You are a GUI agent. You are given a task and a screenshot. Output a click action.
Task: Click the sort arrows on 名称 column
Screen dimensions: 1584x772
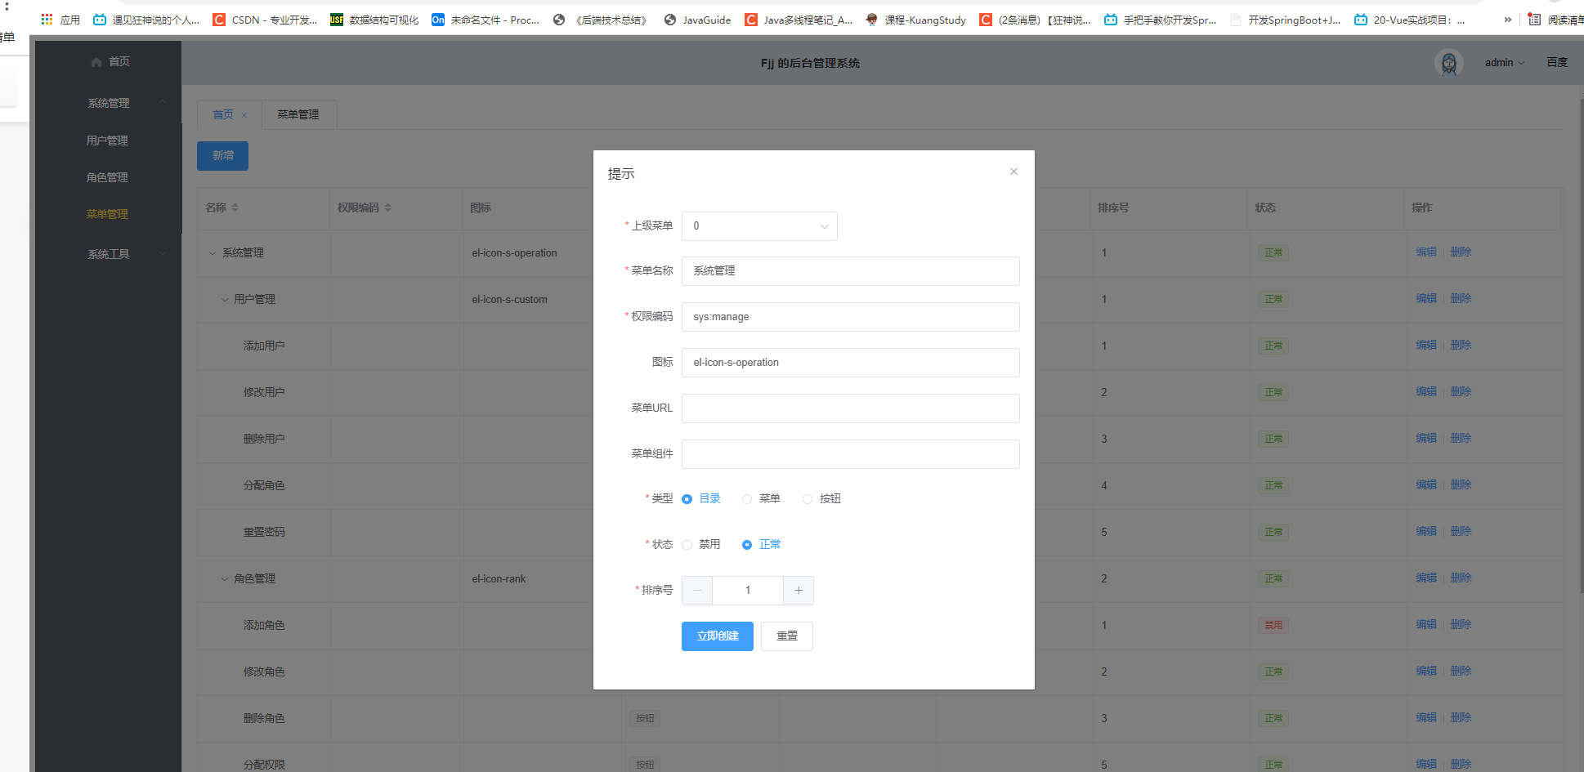point(235,208)
